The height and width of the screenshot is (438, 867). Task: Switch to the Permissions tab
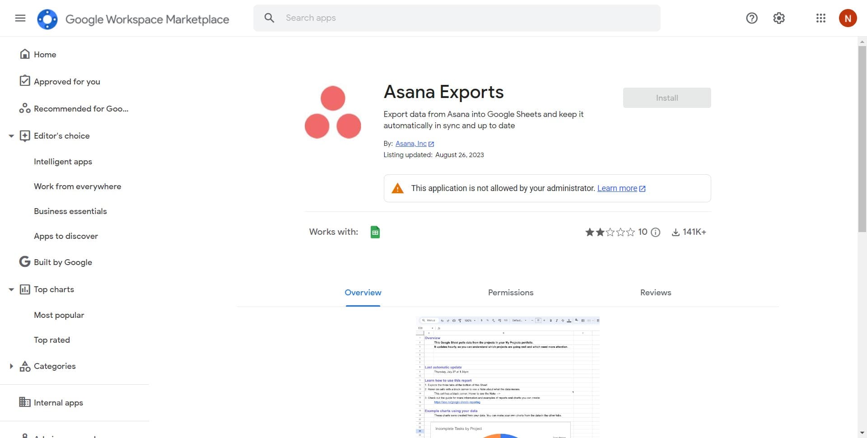pos(510,293)
